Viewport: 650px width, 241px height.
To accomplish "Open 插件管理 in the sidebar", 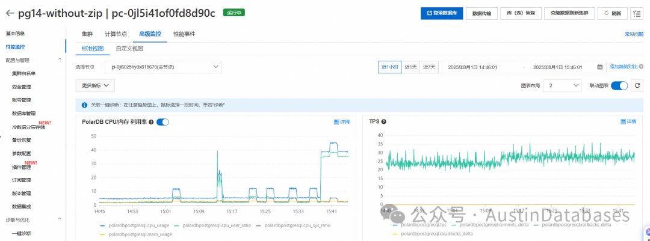I will pyautogui.click(x=21, y=167).
